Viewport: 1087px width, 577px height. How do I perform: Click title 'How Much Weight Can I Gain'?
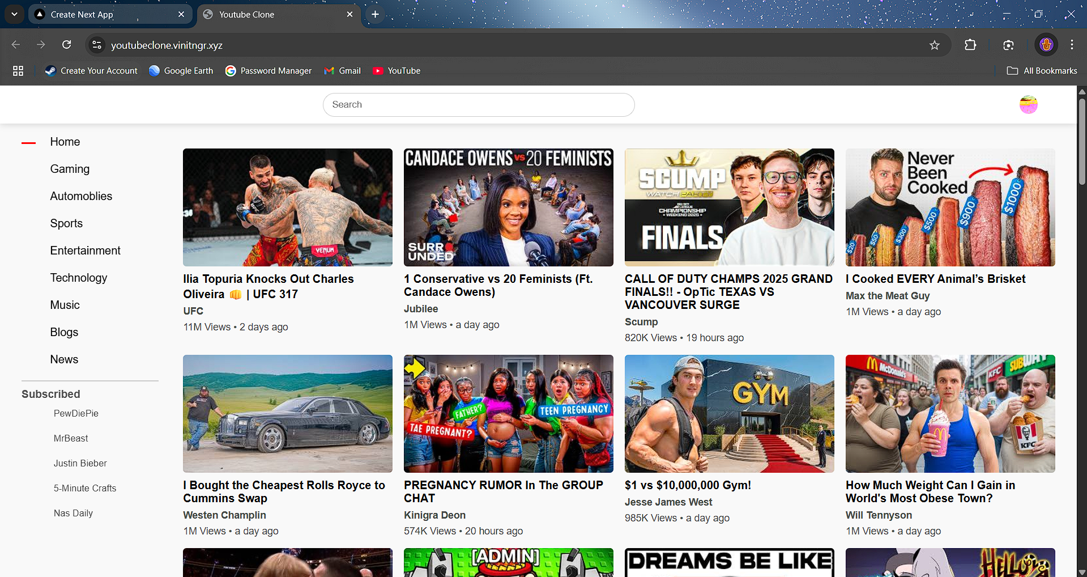tap(931, 492)
